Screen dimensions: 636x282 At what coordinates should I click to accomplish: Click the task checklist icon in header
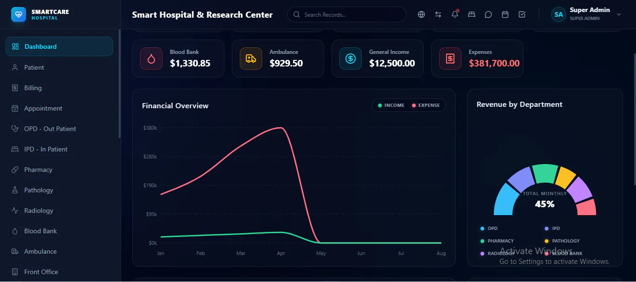click(x=522, y=14)
